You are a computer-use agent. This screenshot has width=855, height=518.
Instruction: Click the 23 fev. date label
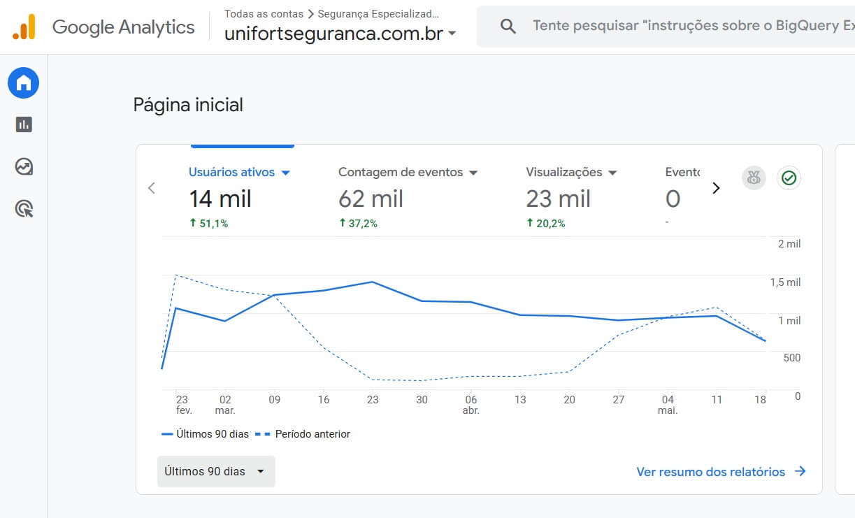coord(183,405)
